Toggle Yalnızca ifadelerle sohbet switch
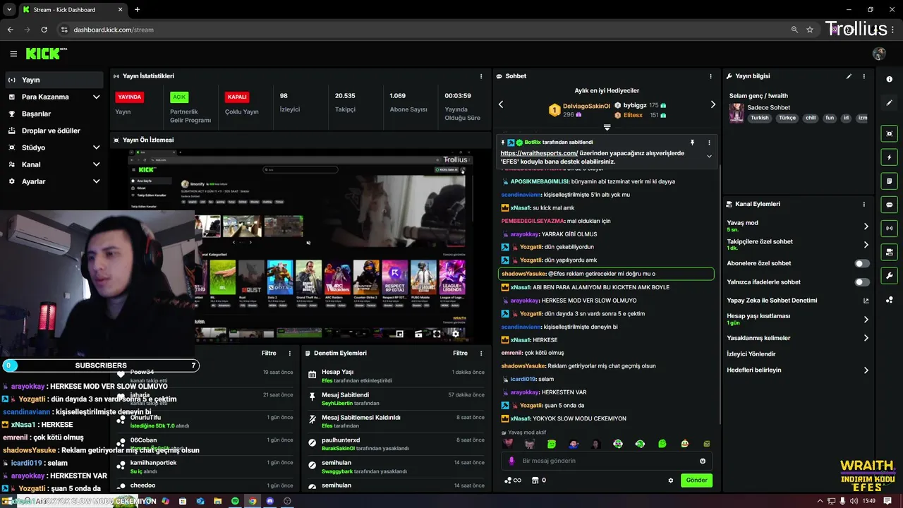 pyautogui.click(x=862, y=282)
